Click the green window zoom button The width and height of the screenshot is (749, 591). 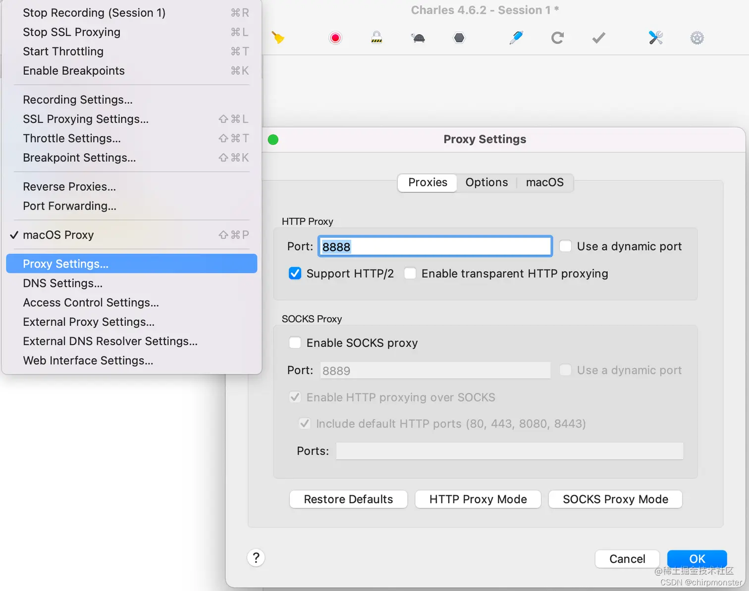point(273,140)
